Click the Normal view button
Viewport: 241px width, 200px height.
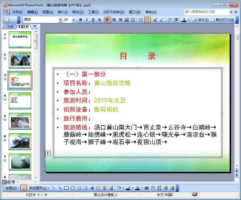coord(4,182)
